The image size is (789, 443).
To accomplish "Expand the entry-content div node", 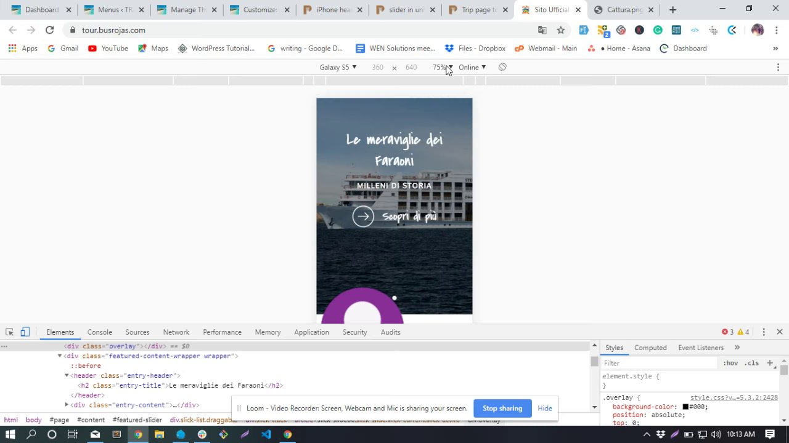I will coord(67,405).
